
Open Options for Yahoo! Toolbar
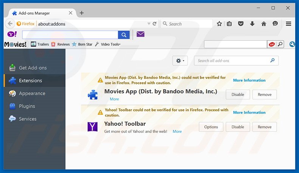coord(211,127)
